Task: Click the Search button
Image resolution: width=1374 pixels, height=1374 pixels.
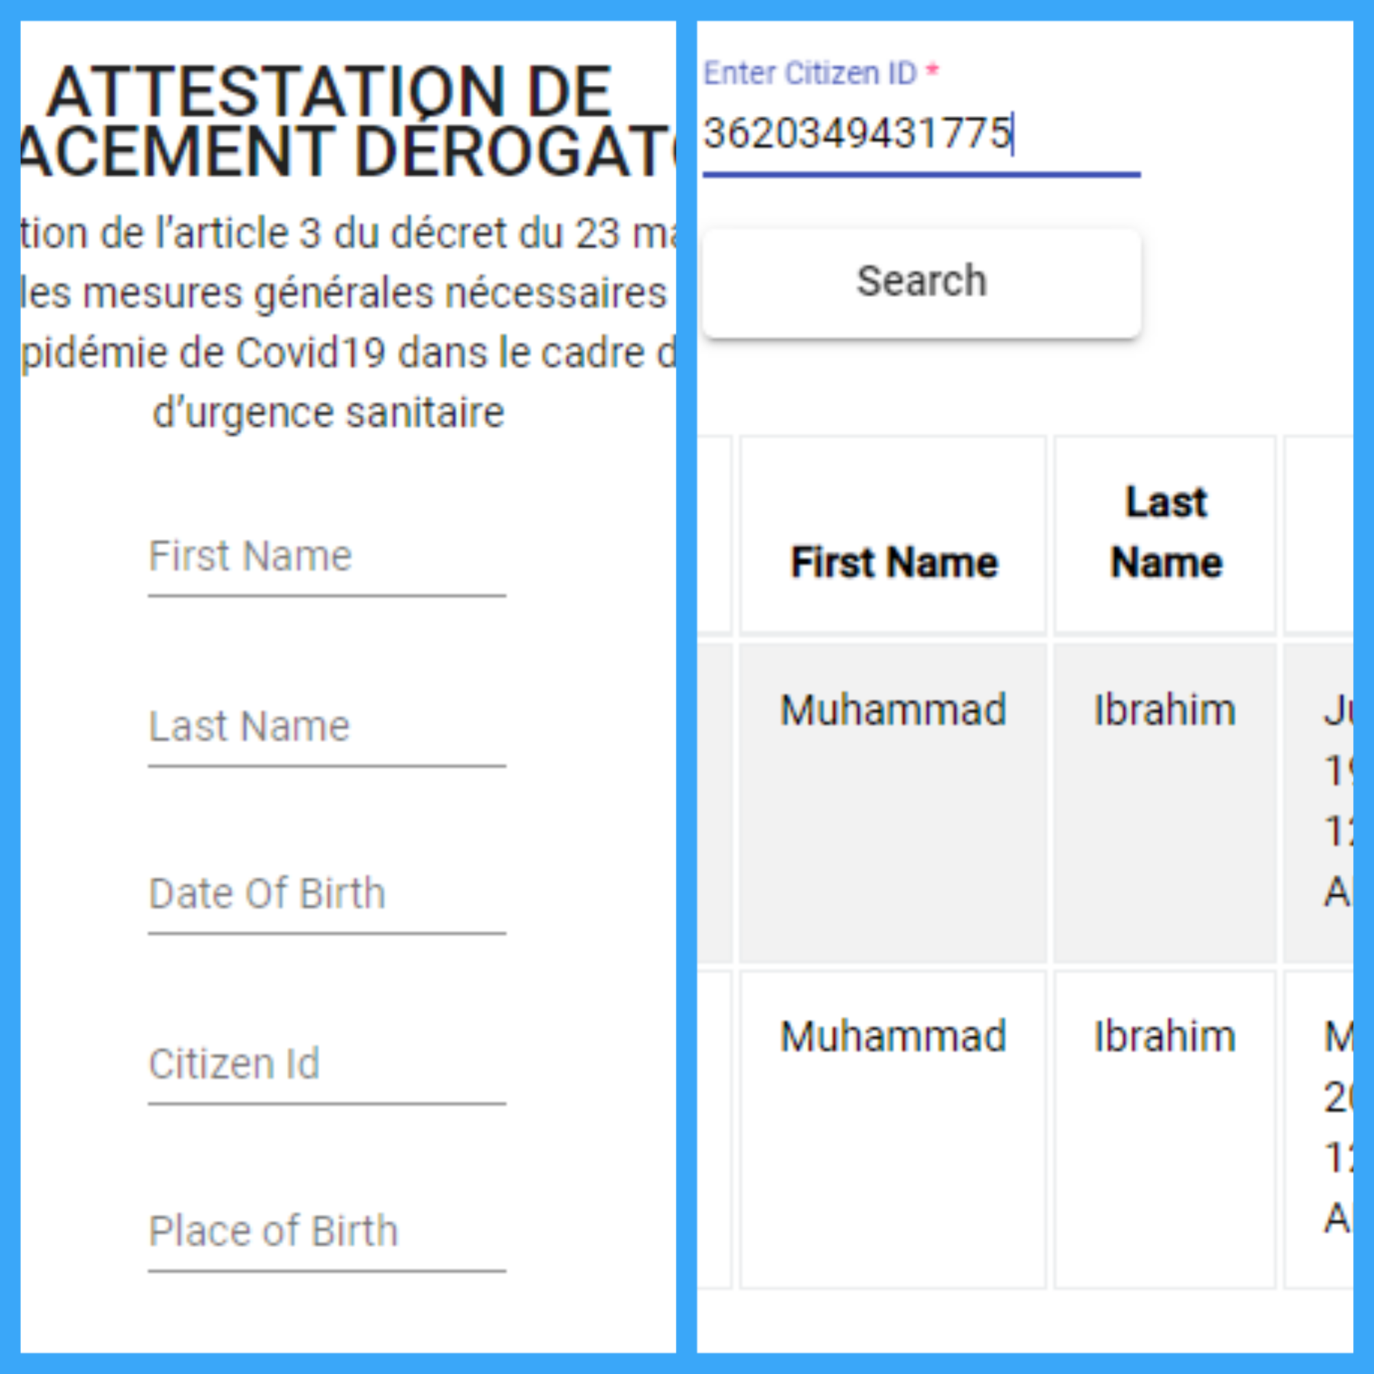Action: pos(921,282)
